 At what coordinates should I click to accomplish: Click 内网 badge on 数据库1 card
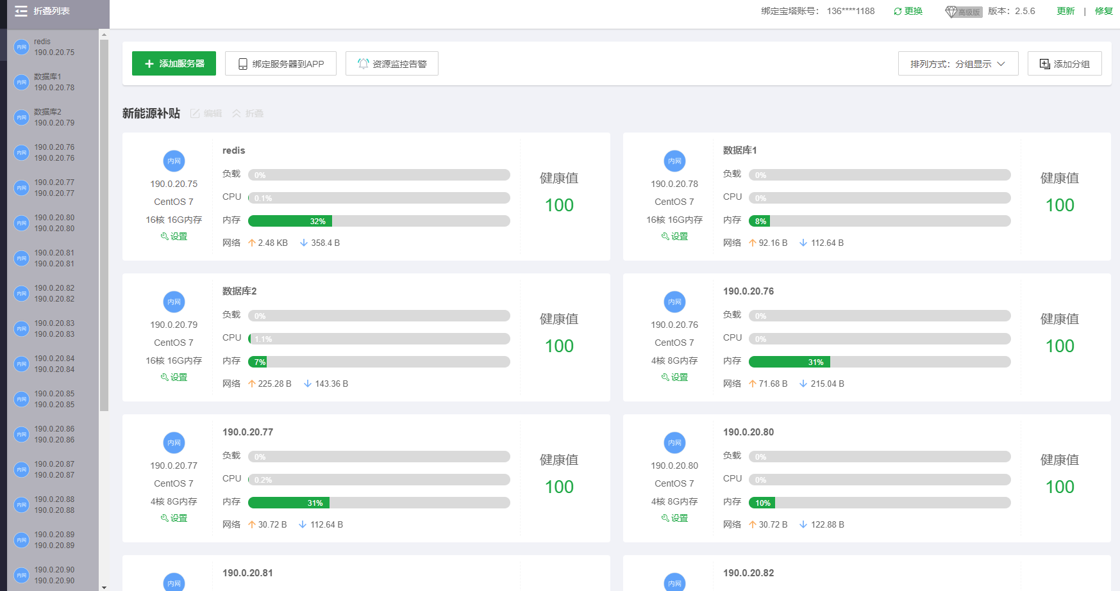(x=674, y=161)
